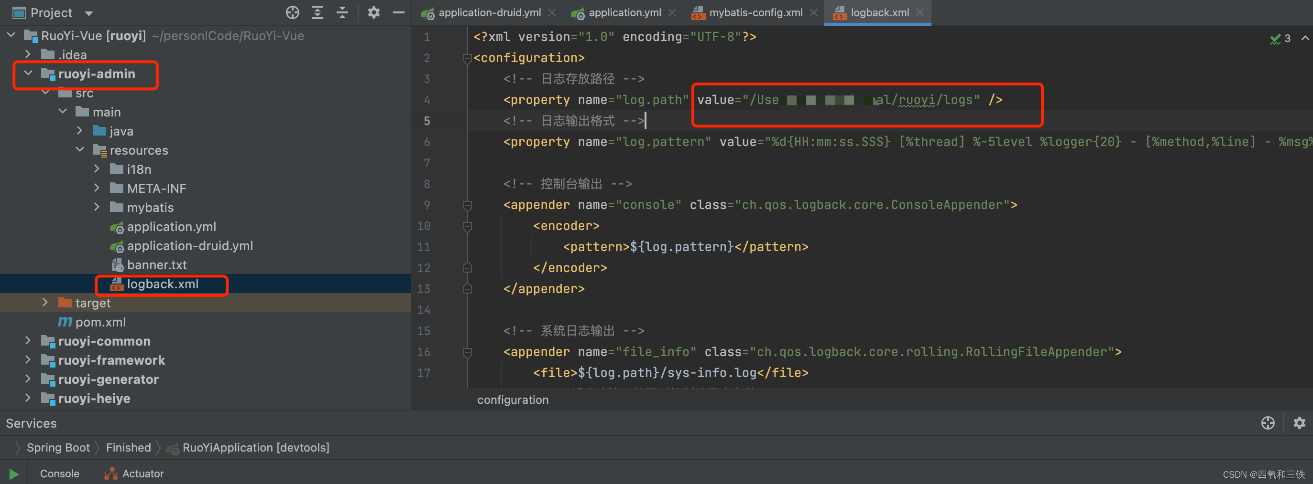Viewport: 1313px width, 484px height.
Task: Select pom.xml Maven file
Action: 100,322
